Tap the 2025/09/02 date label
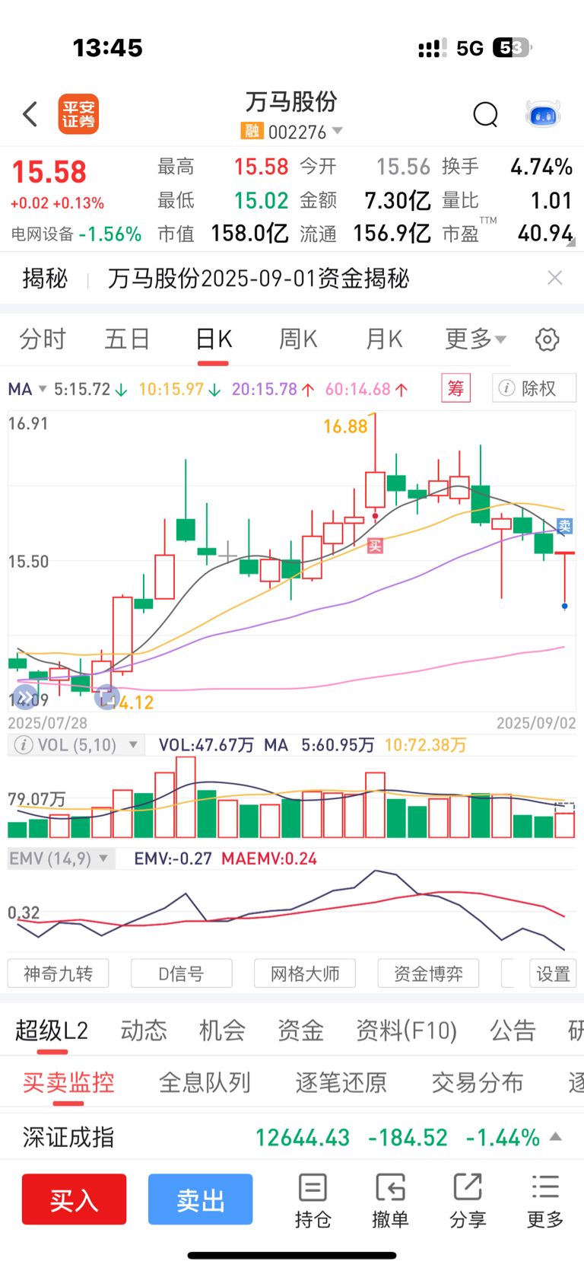The image size is (584, 1271). point(536,723)
